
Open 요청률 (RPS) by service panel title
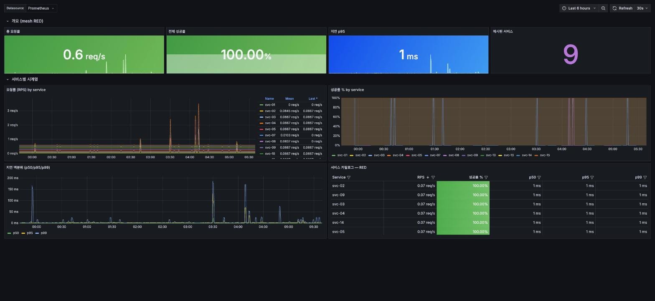pos(26,90)
